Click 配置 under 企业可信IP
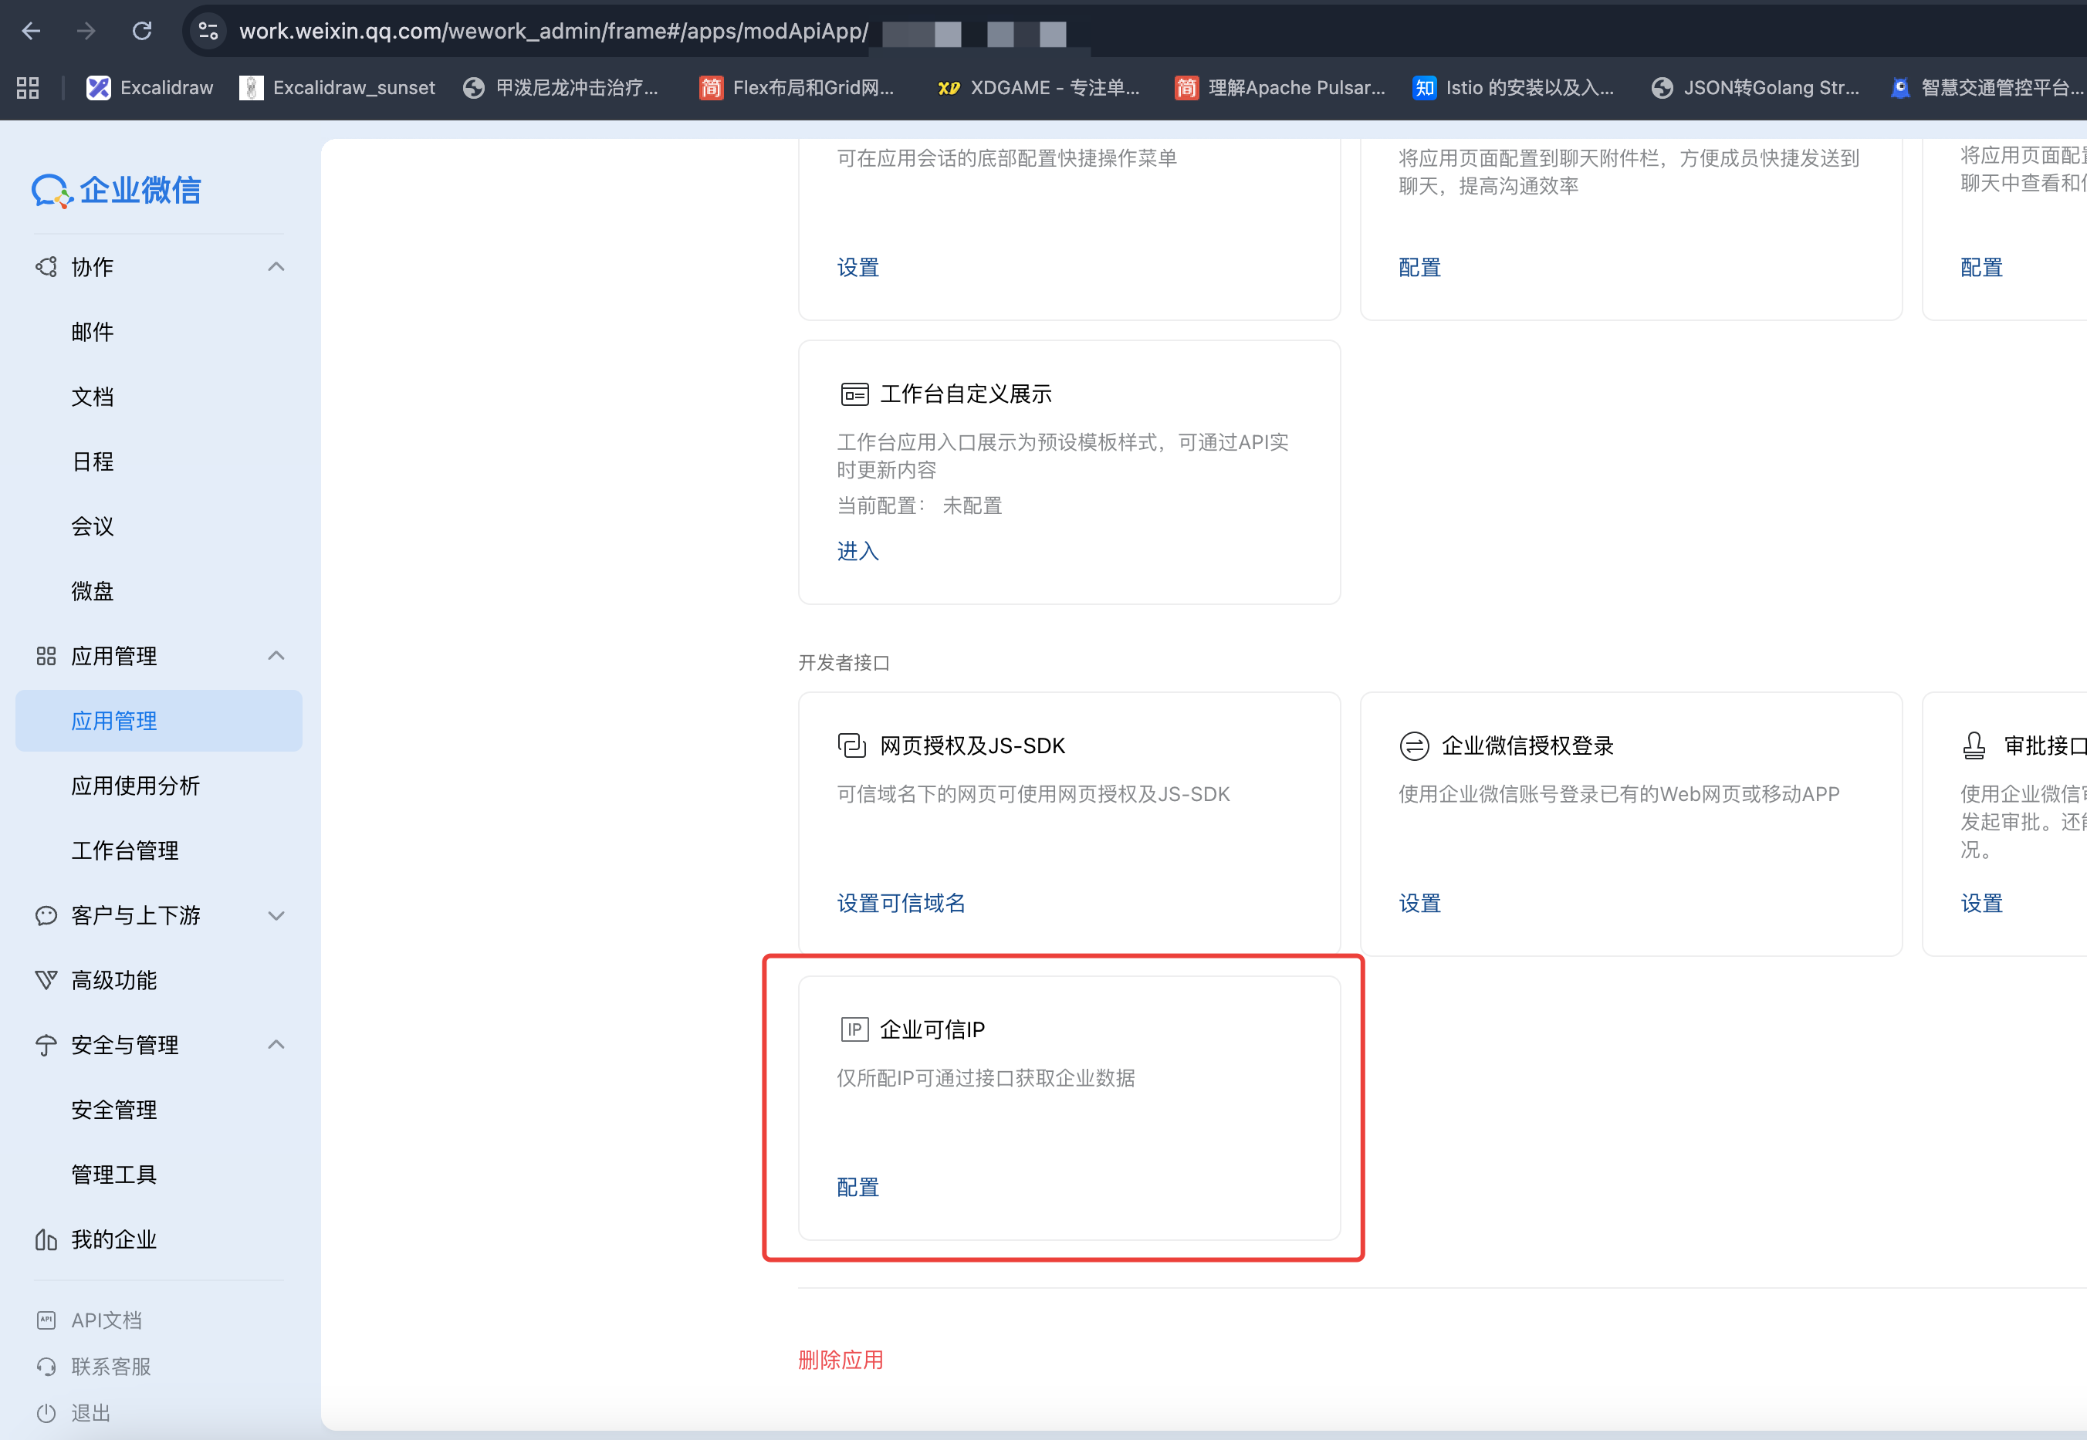This screenshot has width=2087, height=1440. click(856, 1188)
